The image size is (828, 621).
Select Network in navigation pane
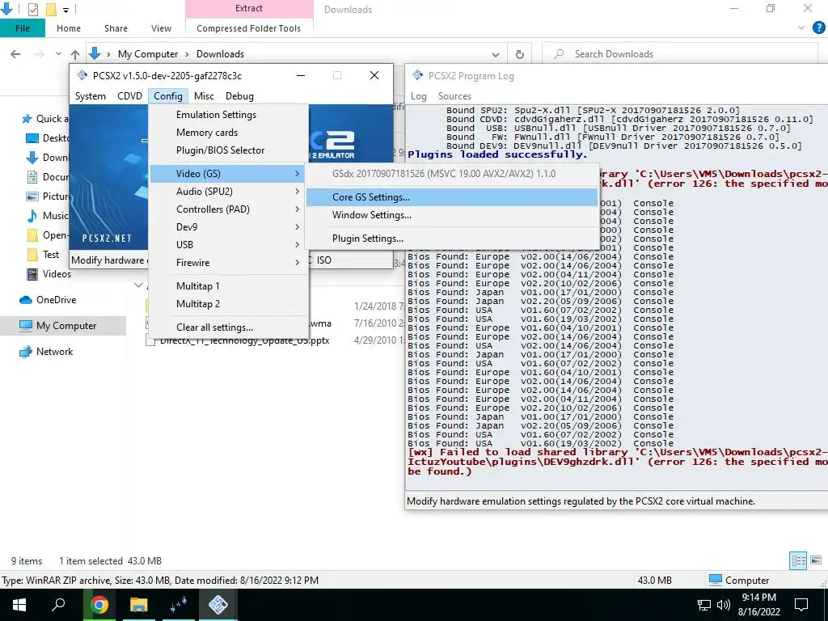[46, 352]
